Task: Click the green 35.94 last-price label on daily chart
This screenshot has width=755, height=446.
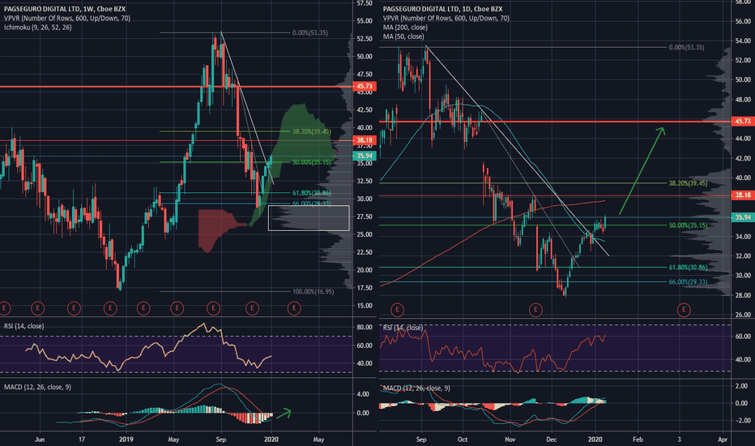Action: [x=743, y=217]
